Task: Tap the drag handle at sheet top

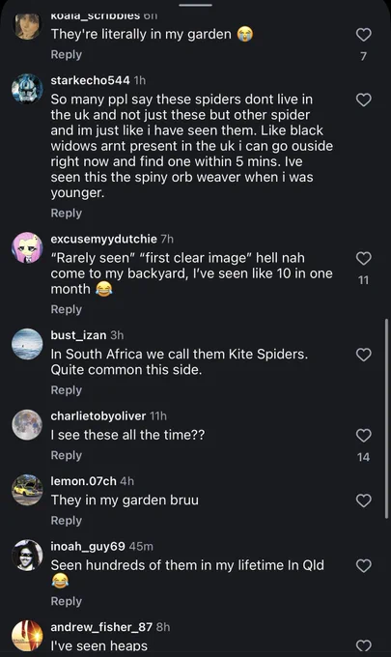Action: click(195, 6)
